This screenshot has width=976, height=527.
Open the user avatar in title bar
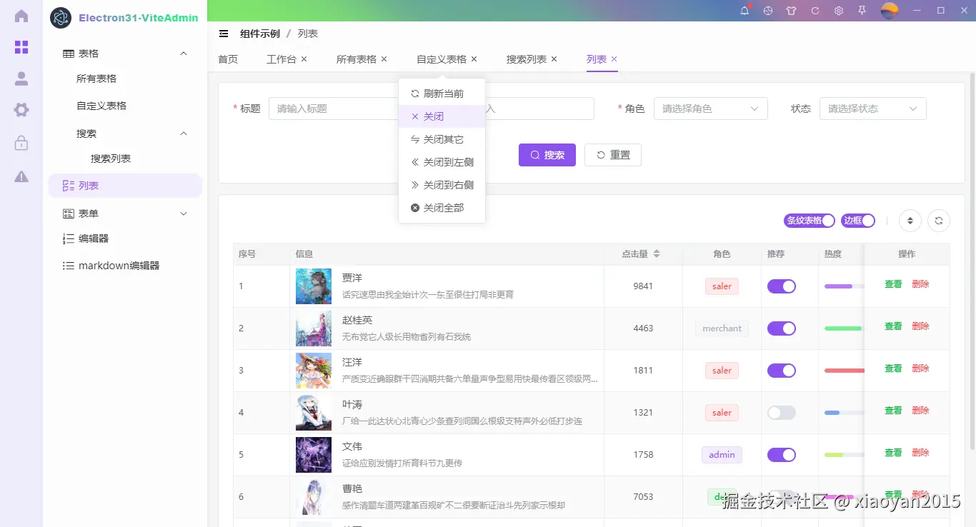tap(890, 11)
